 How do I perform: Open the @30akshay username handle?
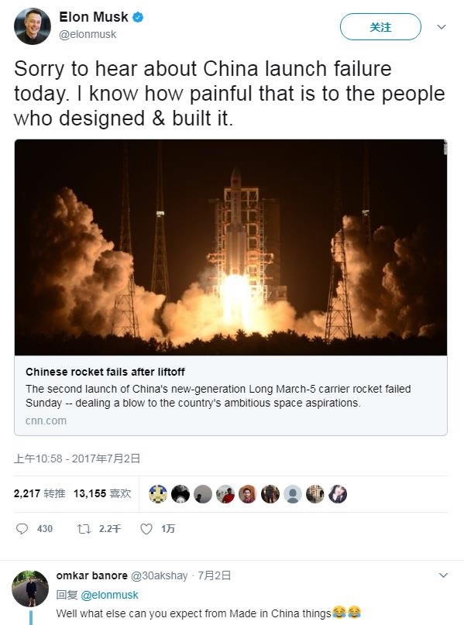(159, 575)
